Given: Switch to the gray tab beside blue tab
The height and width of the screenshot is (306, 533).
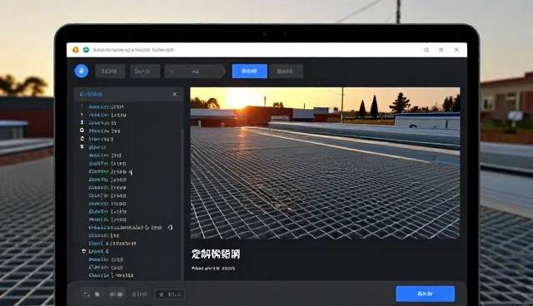Looking at the screenshot, I should coord(286,72).
